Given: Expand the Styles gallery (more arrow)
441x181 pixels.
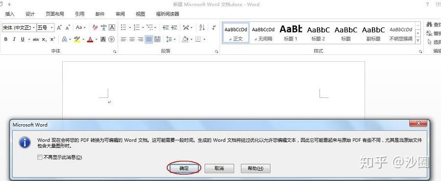Looking at the screenshot, I should coord(418,41).
